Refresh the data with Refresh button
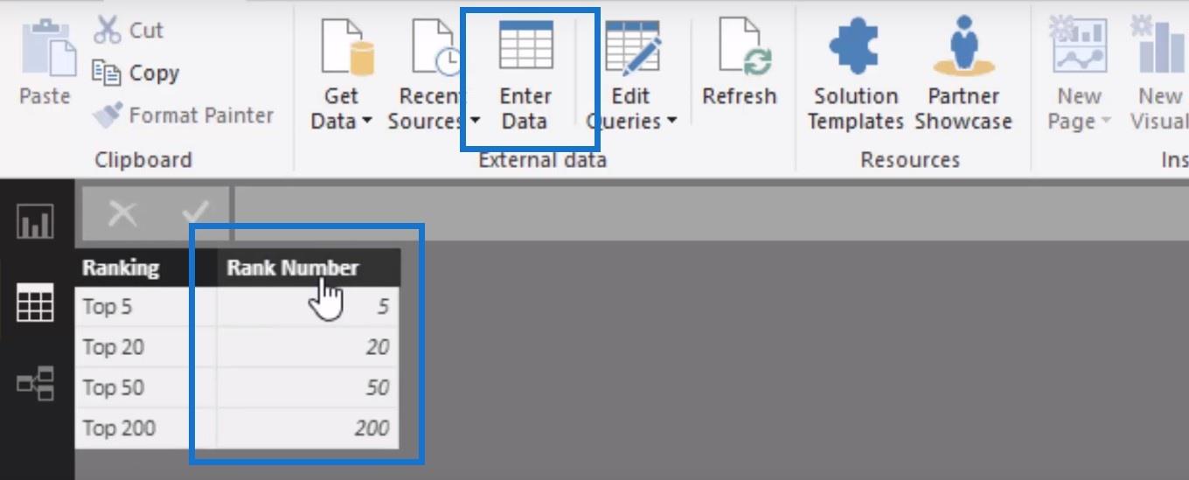Image resolution: width=1189 pixels, height=480 pixels. (x=740, y=63)
